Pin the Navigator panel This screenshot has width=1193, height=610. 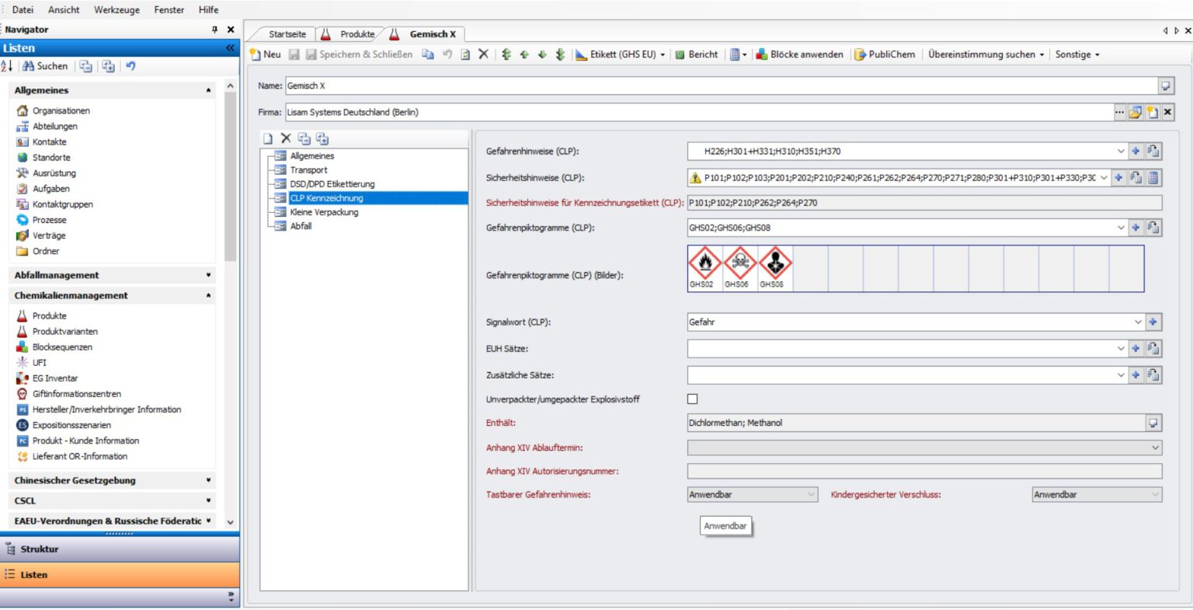click(x=214, y=30)
